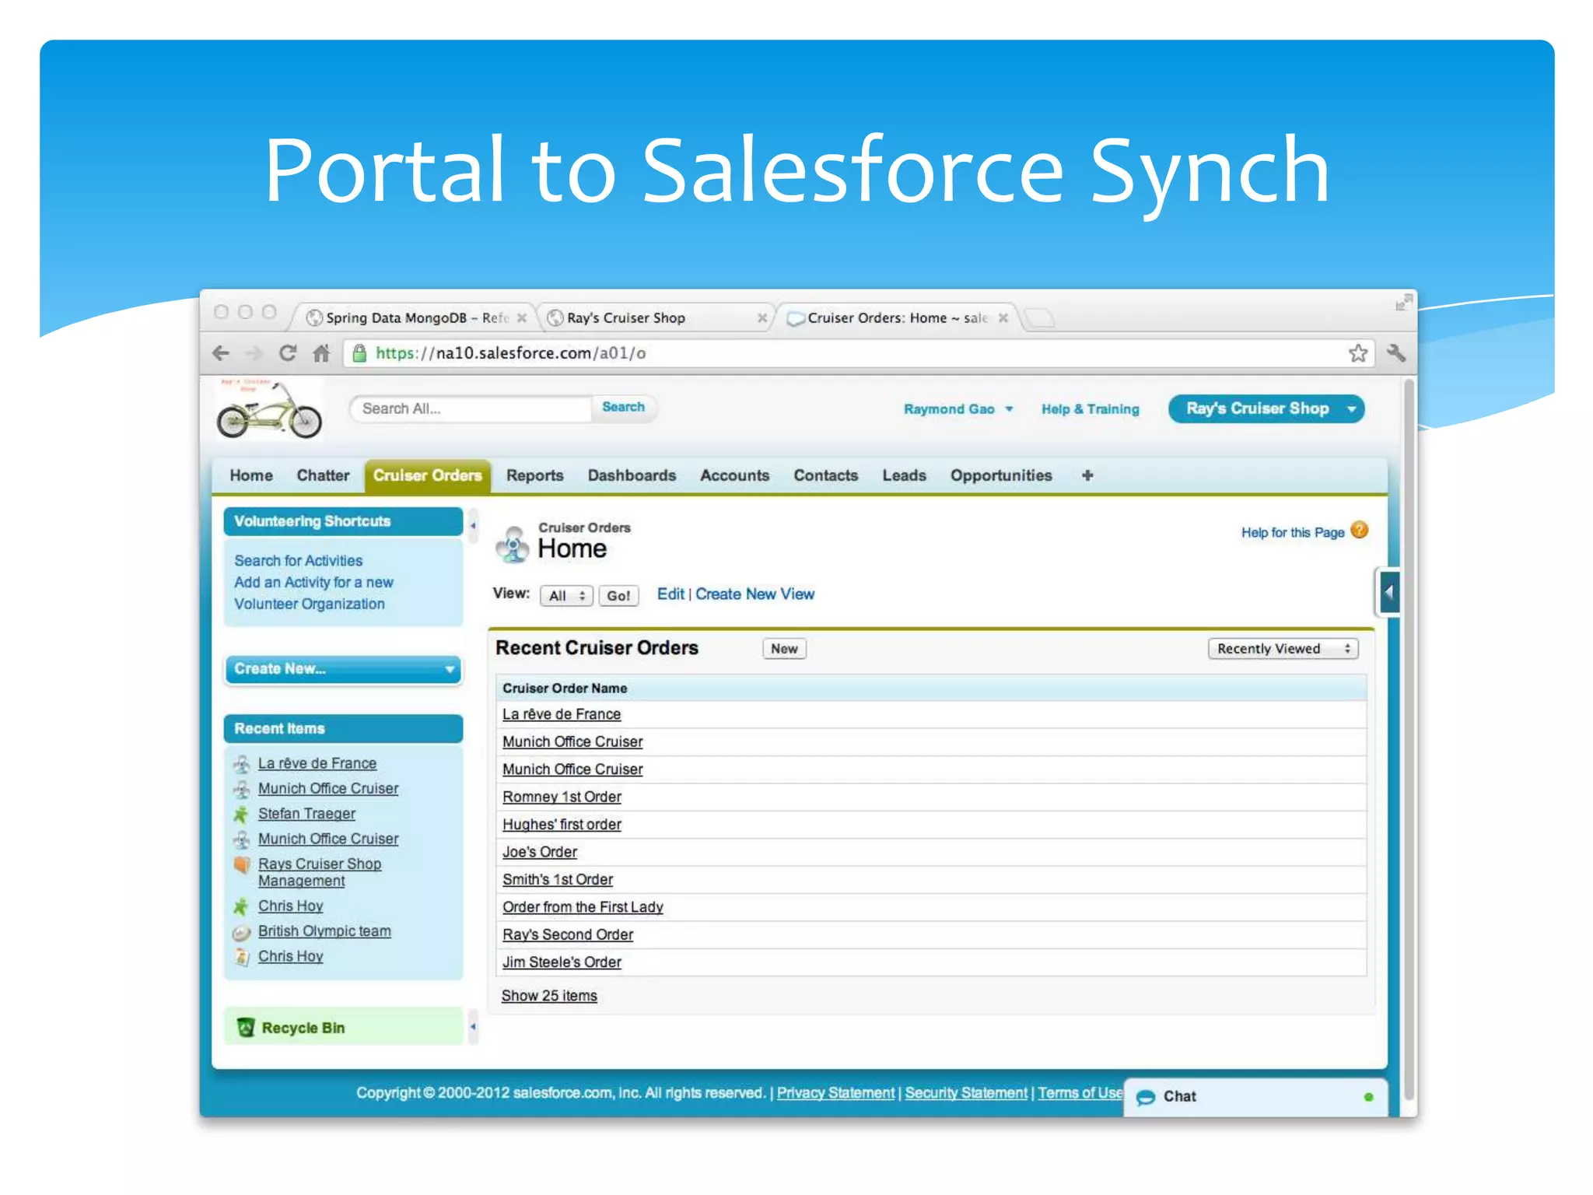Open the Recently Viewed dropdown

(1283, 649)
